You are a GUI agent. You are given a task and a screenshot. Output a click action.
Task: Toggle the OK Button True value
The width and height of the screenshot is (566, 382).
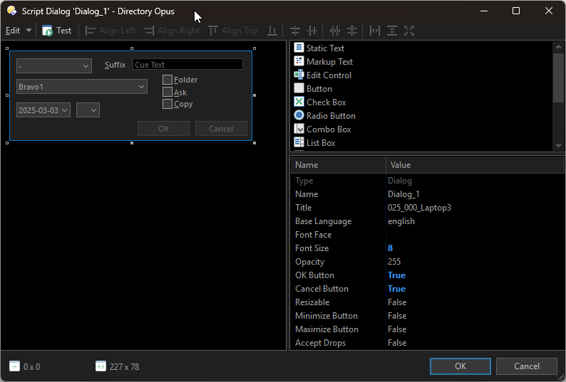click(396, 275)
